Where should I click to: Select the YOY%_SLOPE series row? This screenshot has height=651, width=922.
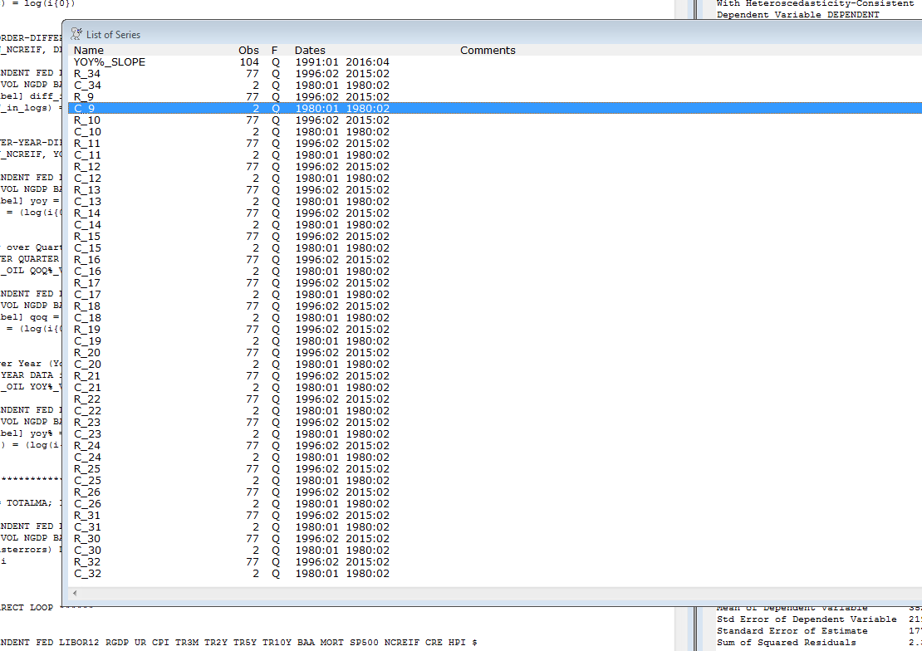point(109,62)
